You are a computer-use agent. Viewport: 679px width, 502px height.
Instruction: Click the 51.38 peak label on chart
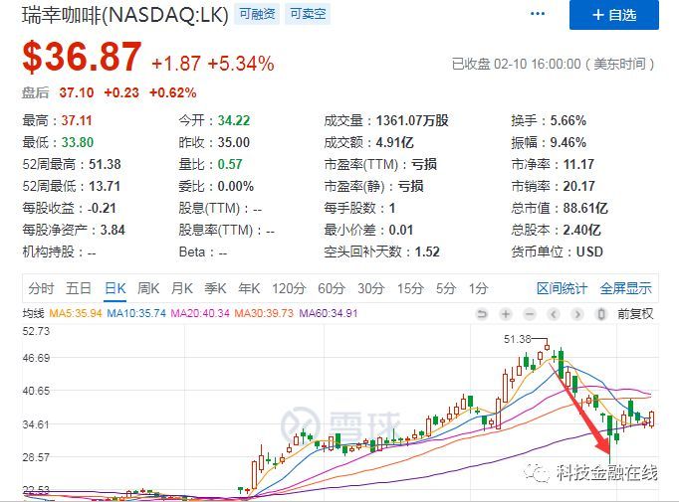pyautogui.click(x=518, y=339)
